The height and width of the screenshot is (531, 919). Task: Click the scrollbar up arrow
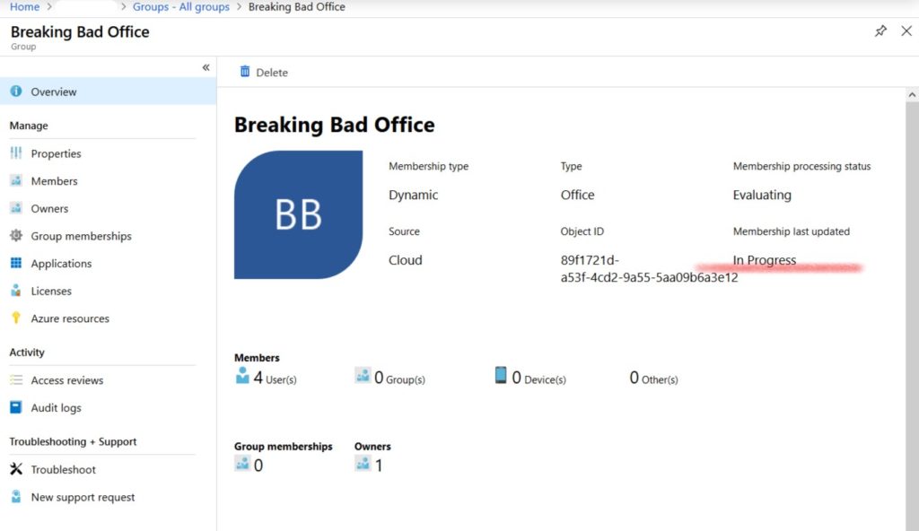click(x=912, y=94)
